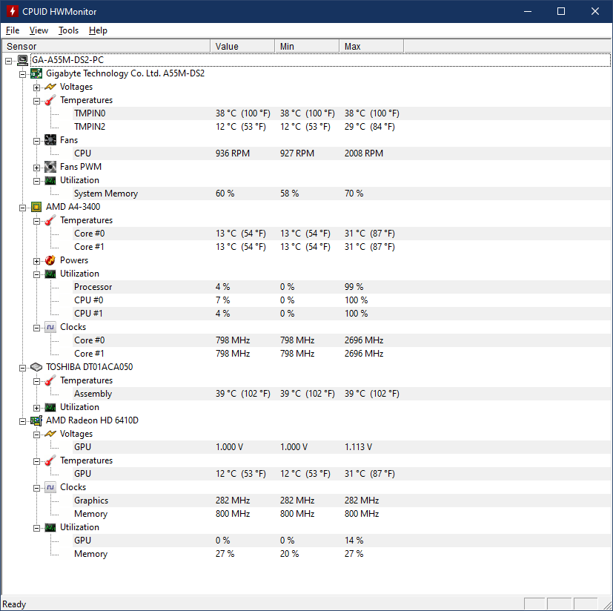Click the lightning icon beside motherboard Voltages

pos(50,87)
